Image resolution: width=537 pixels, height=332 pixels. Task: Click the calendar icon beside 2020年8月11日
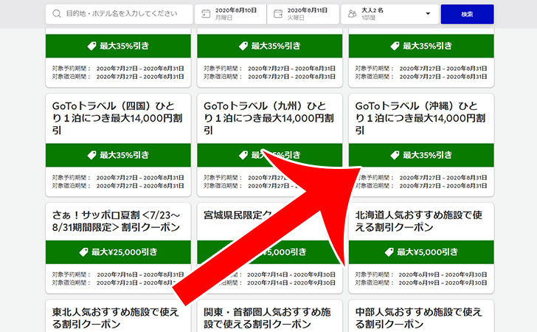pos(278,14)
